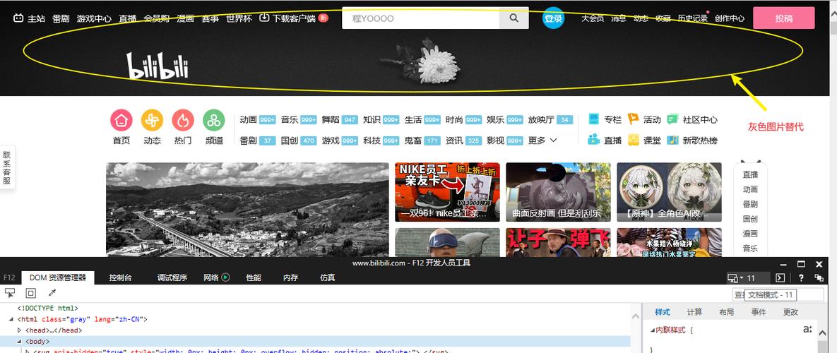Switch to 内存 memory tab
This screenshot has height=353, width=837.
290,277
